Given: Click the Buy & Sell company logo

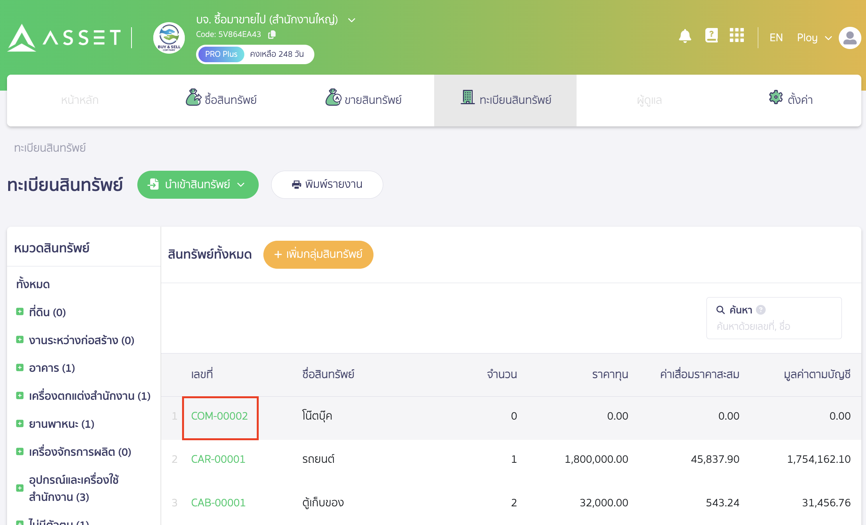Looking at the screenshot, I should [x=169, y=38].
